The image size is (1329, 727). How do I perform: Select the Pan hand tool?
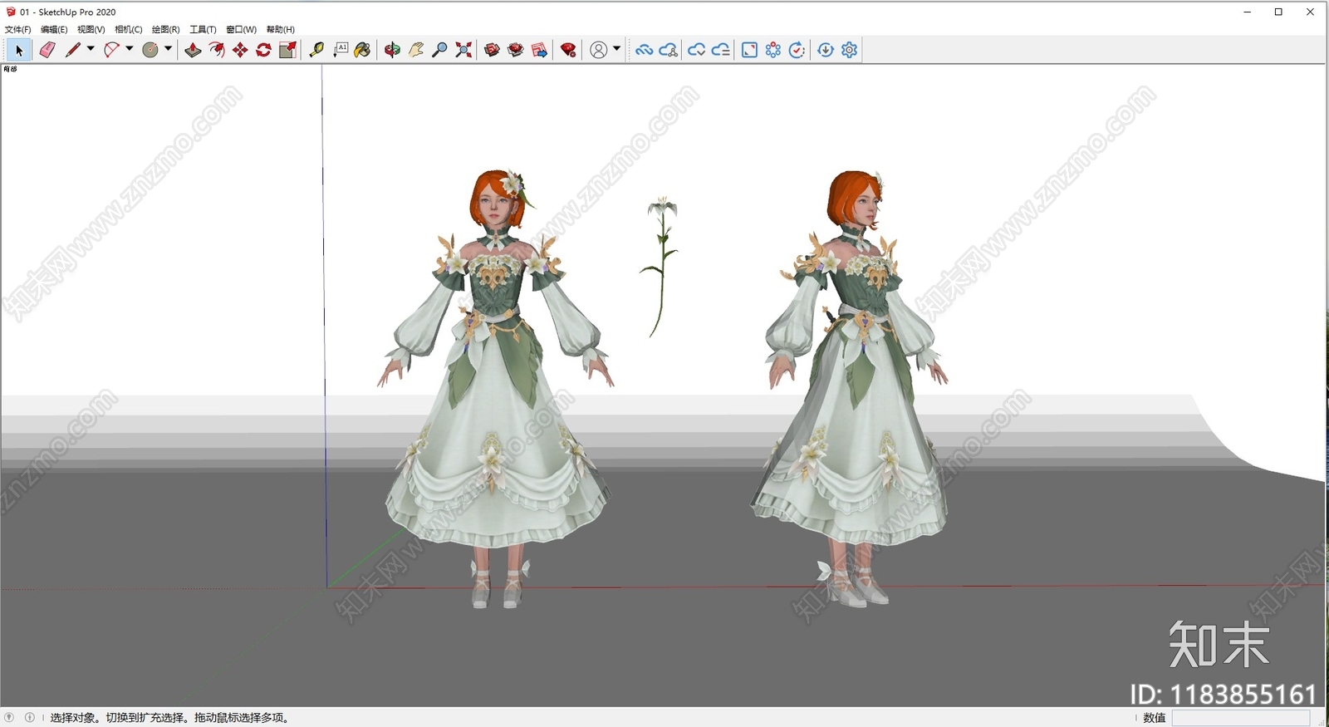tap(416, 50)
